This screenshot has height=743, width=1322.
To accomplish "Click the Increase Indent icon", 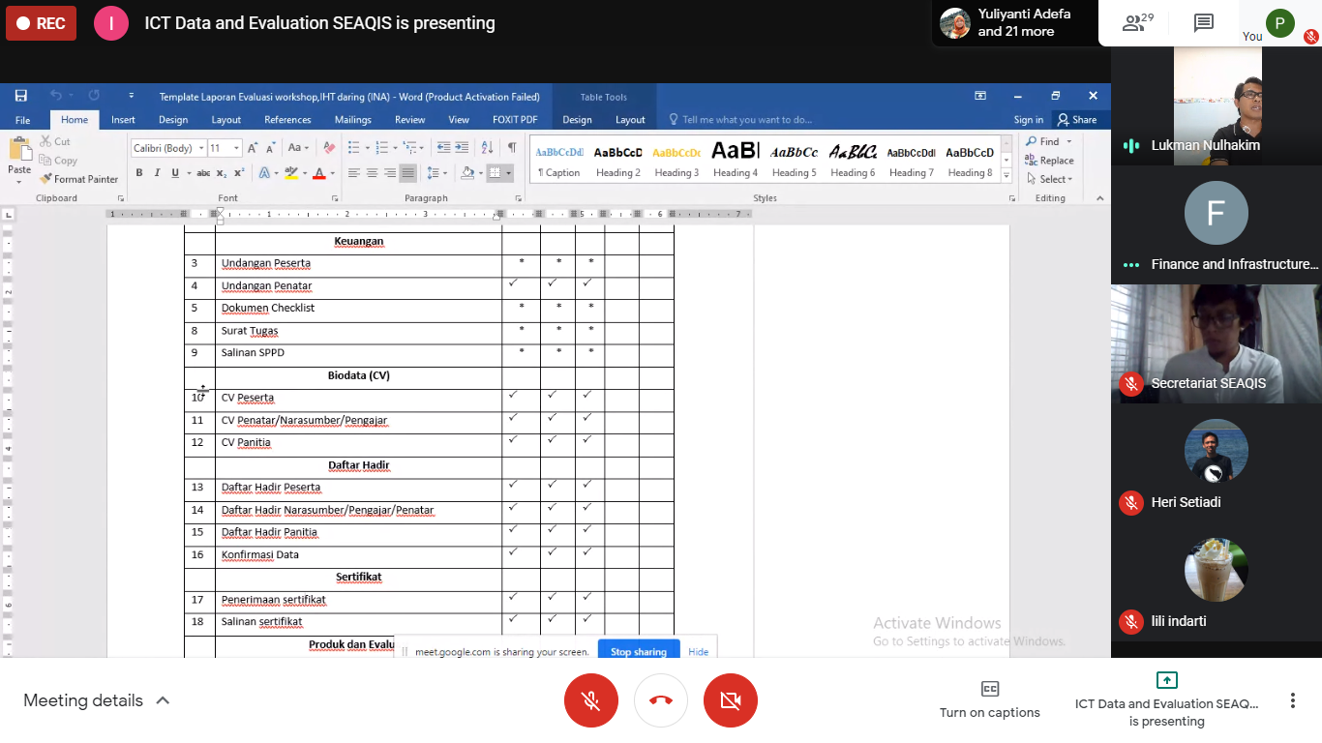I will pos(462,148).
